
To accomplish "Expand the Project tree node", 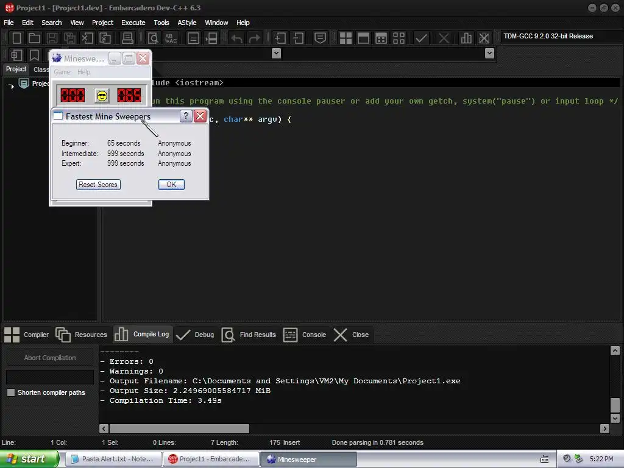I will coord(12,85).
